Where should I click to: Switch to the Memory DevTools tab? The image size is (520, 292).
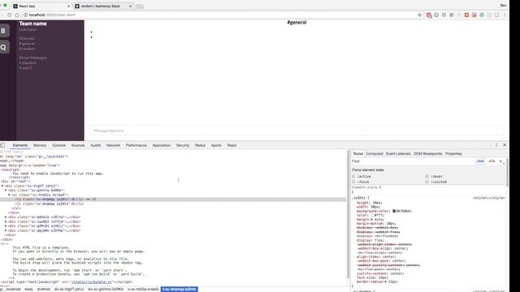point(40,145)
